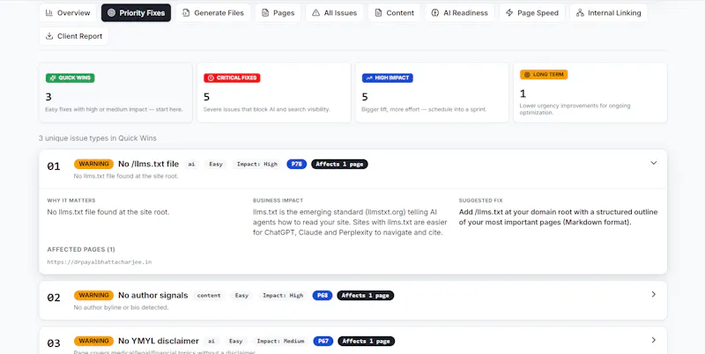Click the Quick Wins green badge
705x354 pixels.
(x=70, y=77)
